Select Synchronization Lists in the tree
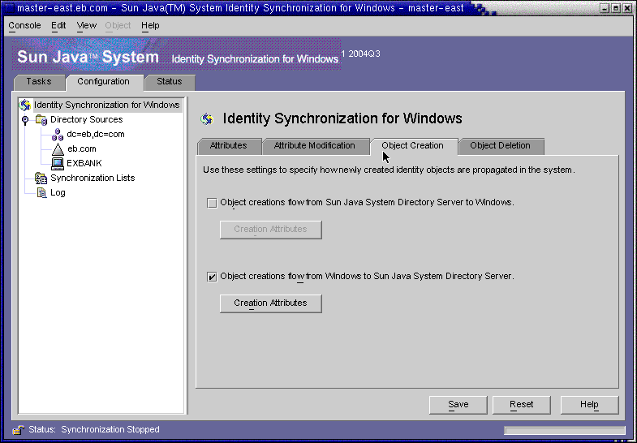637x443 pixels. point(93,178)
